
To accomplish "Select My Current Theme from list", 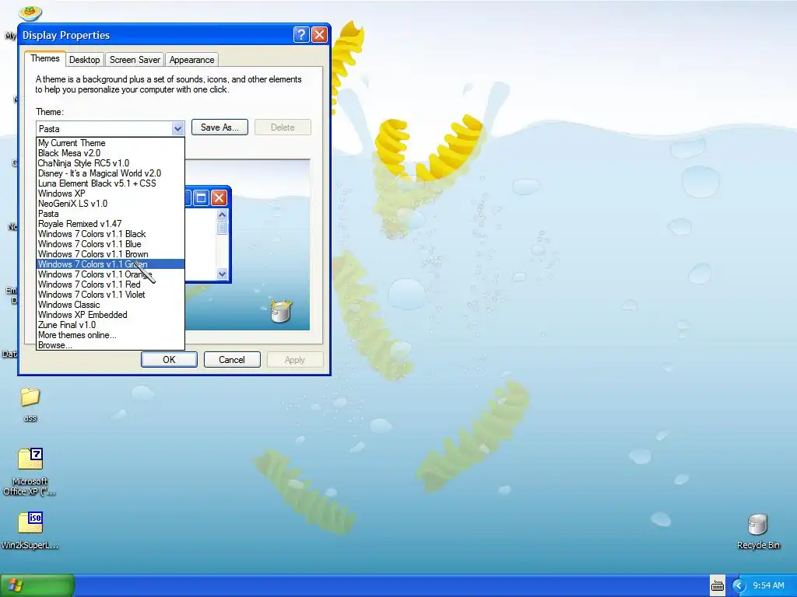I will (x=111, y=143).
